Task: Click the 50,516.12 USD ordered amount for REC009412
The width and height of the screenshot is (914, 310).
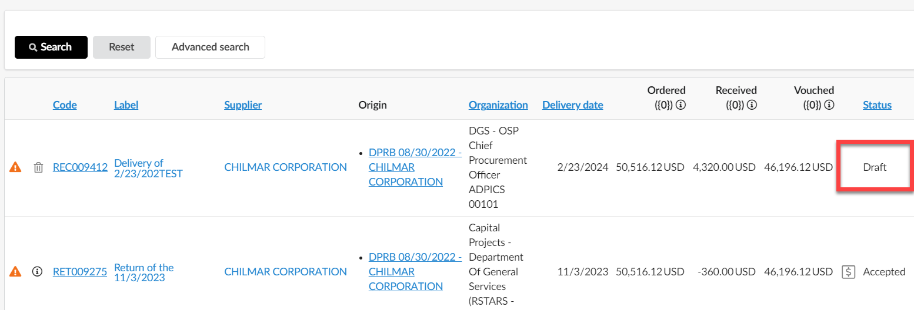Action: coord(650,167)
